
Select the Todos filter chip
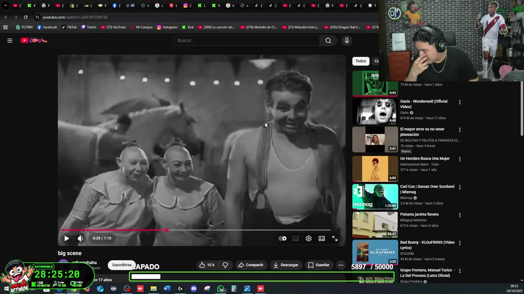click(361, 61)
